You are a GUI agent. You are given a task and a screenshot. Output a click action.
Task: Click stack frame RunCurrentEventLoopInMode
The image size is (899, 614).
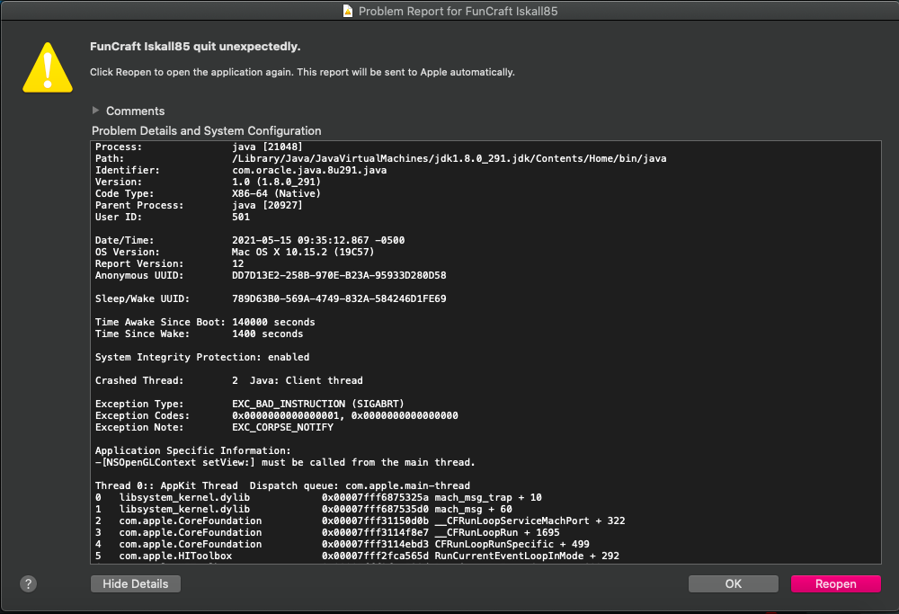click(357, 556)
